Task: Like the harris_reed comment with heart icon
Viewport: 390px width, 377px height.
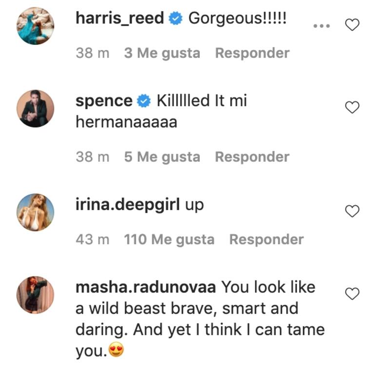Action: click(x=352, y=25)
